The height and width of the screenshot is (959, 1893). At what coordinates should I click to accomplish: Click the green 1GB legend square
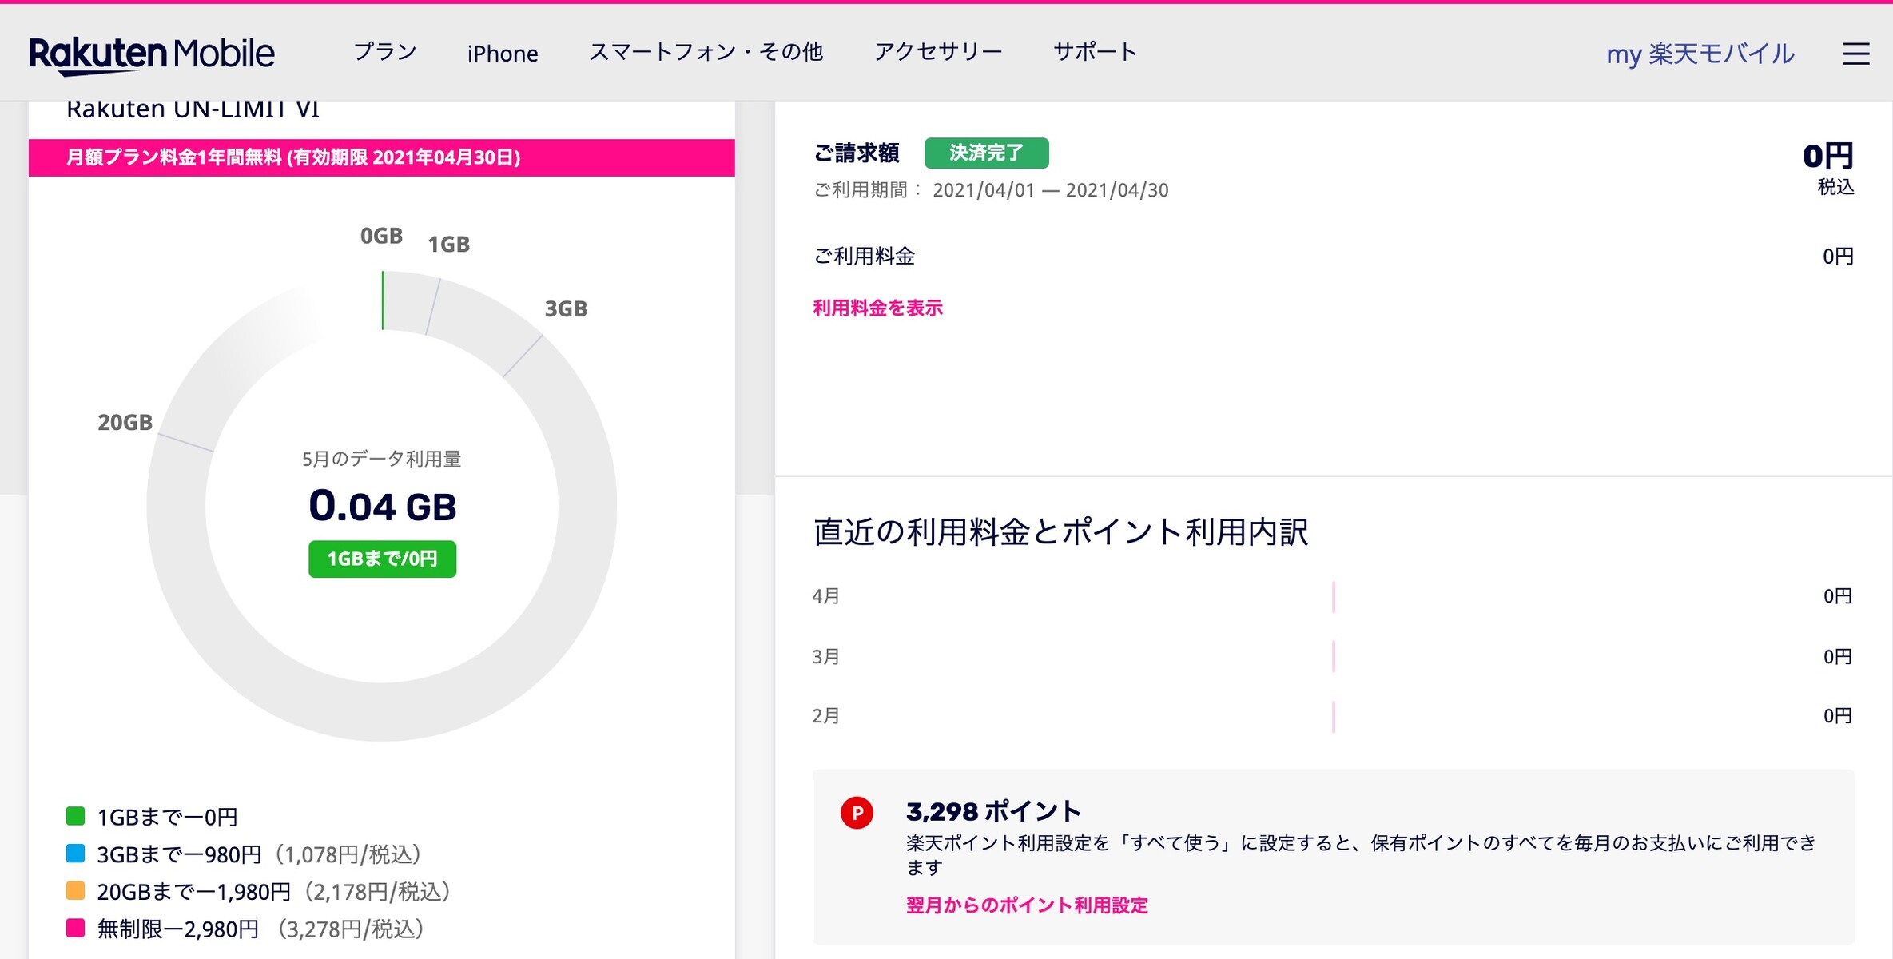coord(75,816)
